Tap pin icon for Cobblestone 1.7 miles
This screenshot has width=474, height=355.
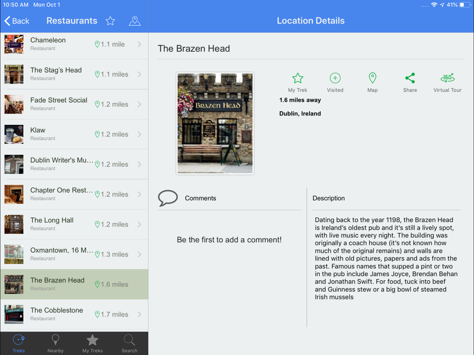pyautogui.click(x=97, y=315)
